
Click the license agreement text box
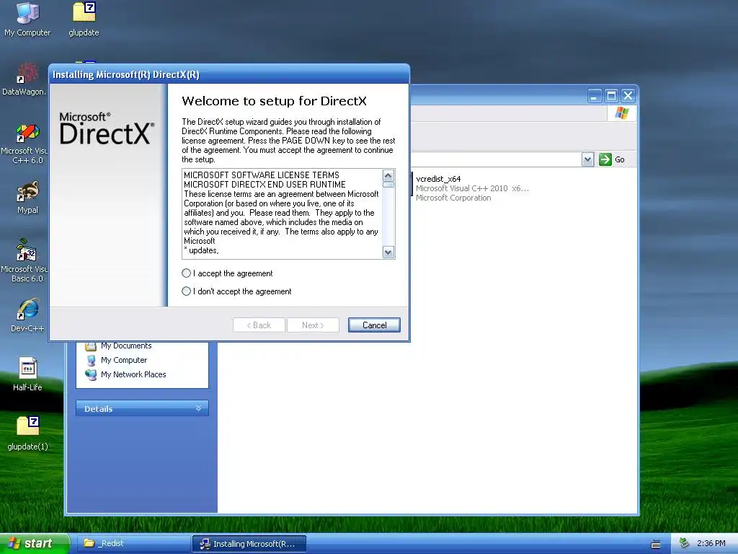click(283, 214)
